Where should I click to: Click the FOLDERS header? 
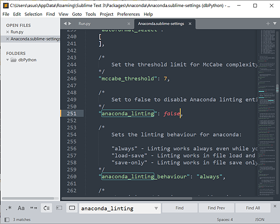coord(16,53)
